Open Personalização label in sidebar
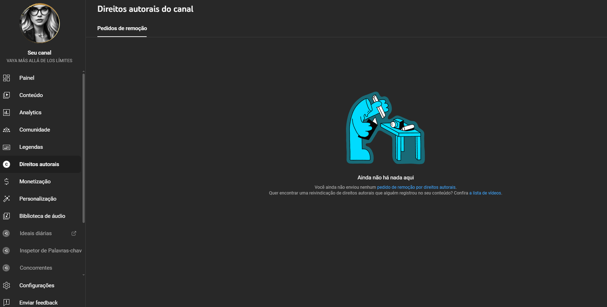Viewport: 607px width, 307px height. point(38,199)
